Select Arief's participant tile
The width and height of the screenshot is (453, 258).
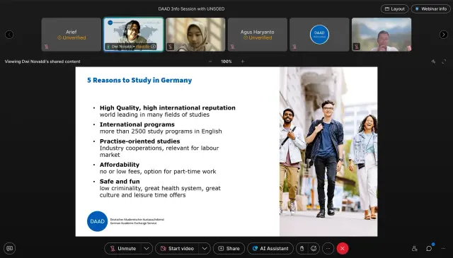point(71,35)
